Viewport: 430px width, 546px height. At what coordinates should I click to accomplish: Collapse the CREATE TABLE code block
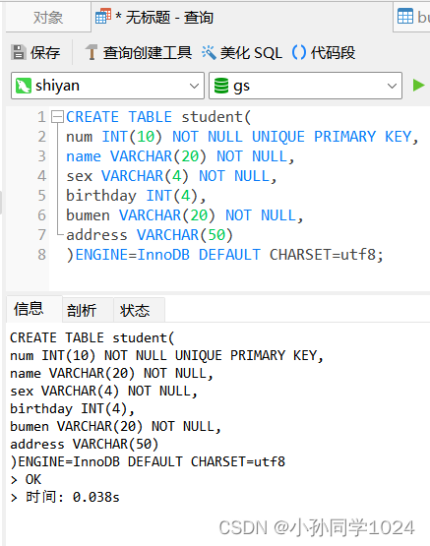pos(57,117)
